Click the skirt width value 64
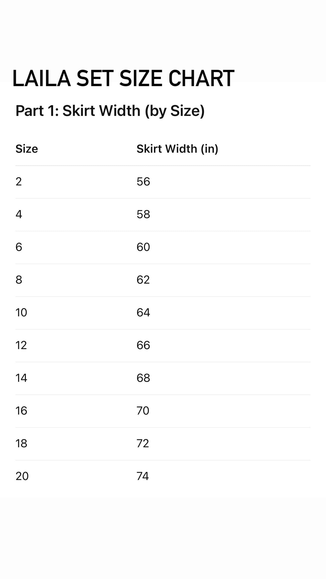326x579 pixels. click(143, 313)
